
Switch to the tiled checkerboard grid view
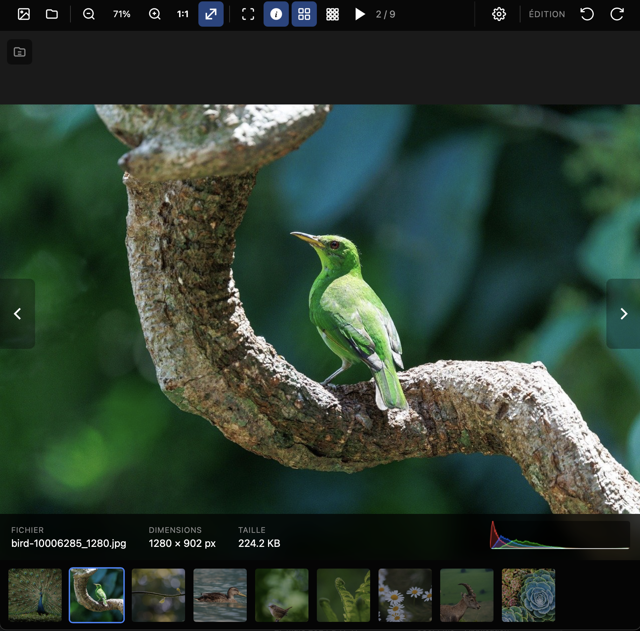332,14
